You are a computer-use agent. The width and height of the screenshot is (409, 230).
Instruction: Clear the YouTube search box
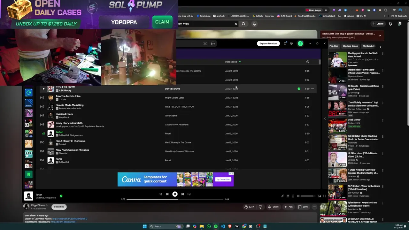tap(236, 24)
